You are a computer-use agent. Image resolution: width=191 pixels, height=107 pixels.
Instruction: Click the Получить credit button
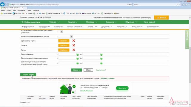[122, 88]
